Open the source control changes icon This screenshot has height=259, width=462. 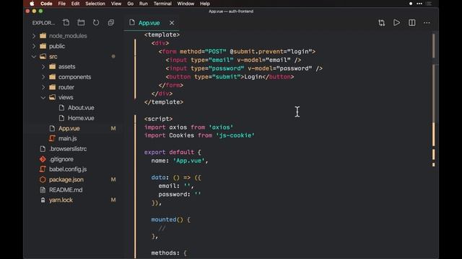tap(382, 22)
